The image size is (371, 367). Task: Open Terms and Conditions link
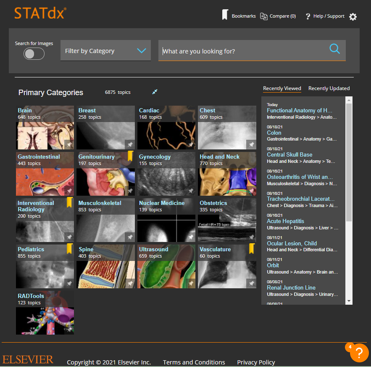tap(194, 362)
